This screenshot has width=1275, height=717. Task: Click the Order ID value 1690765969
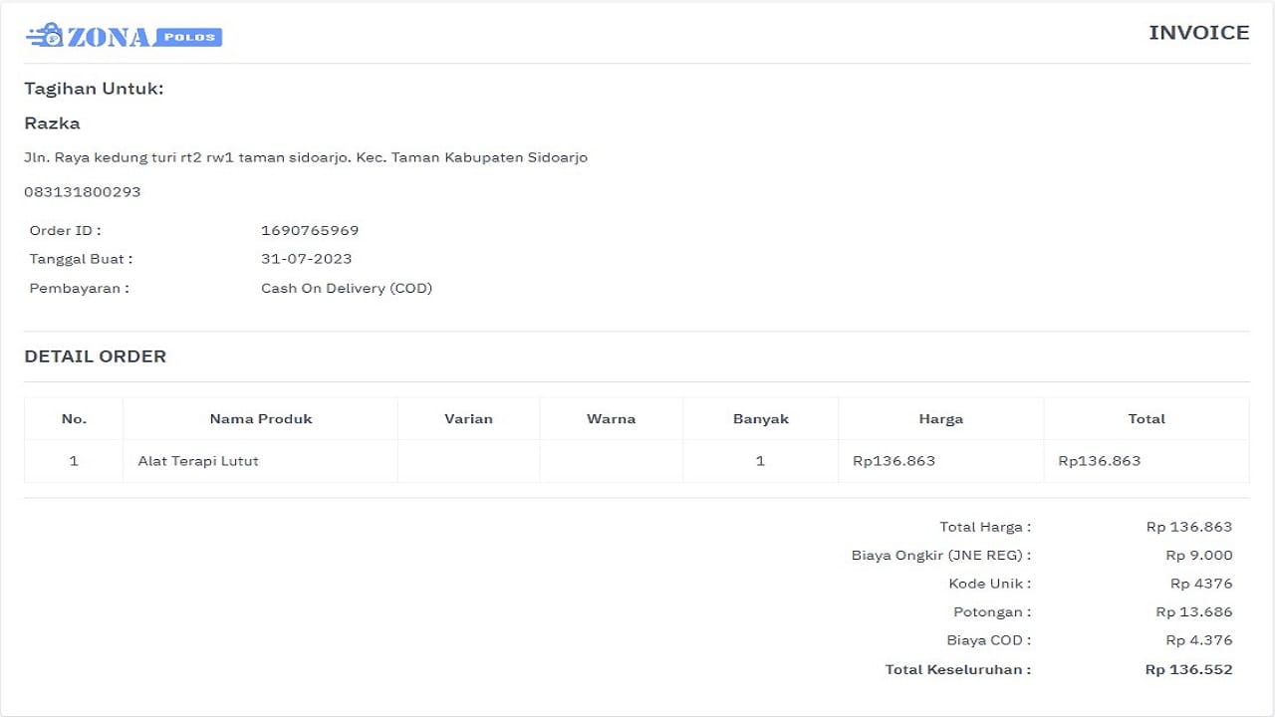tap(310, 230)
